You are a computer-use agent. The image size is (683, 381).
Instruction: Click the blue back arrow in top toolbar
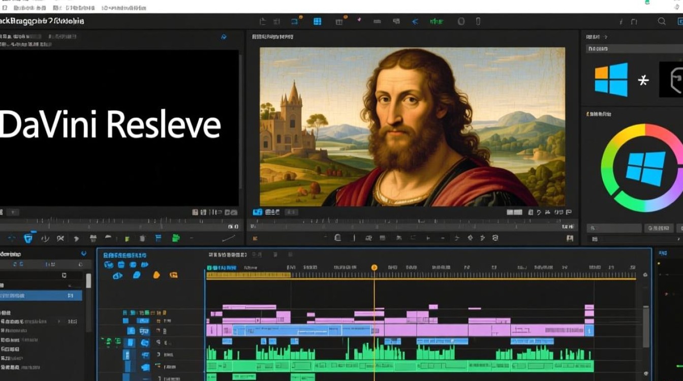(x=415, y=21)
